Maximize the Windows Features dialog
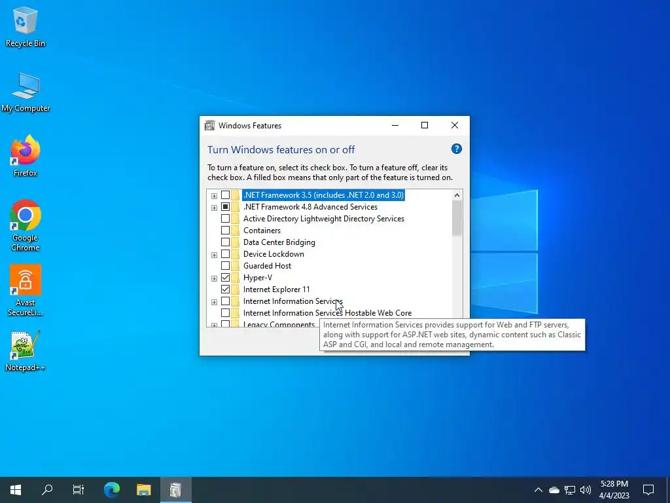 [425, 125]
